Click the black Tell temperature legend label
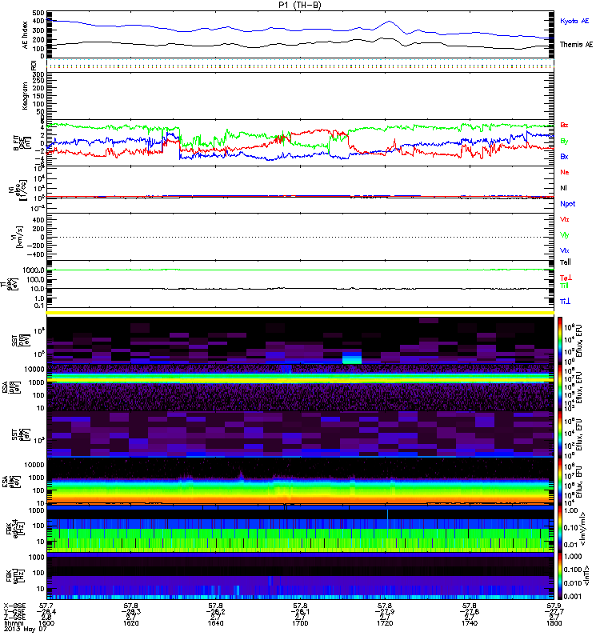The image size is (600, 640). point(566,262)
